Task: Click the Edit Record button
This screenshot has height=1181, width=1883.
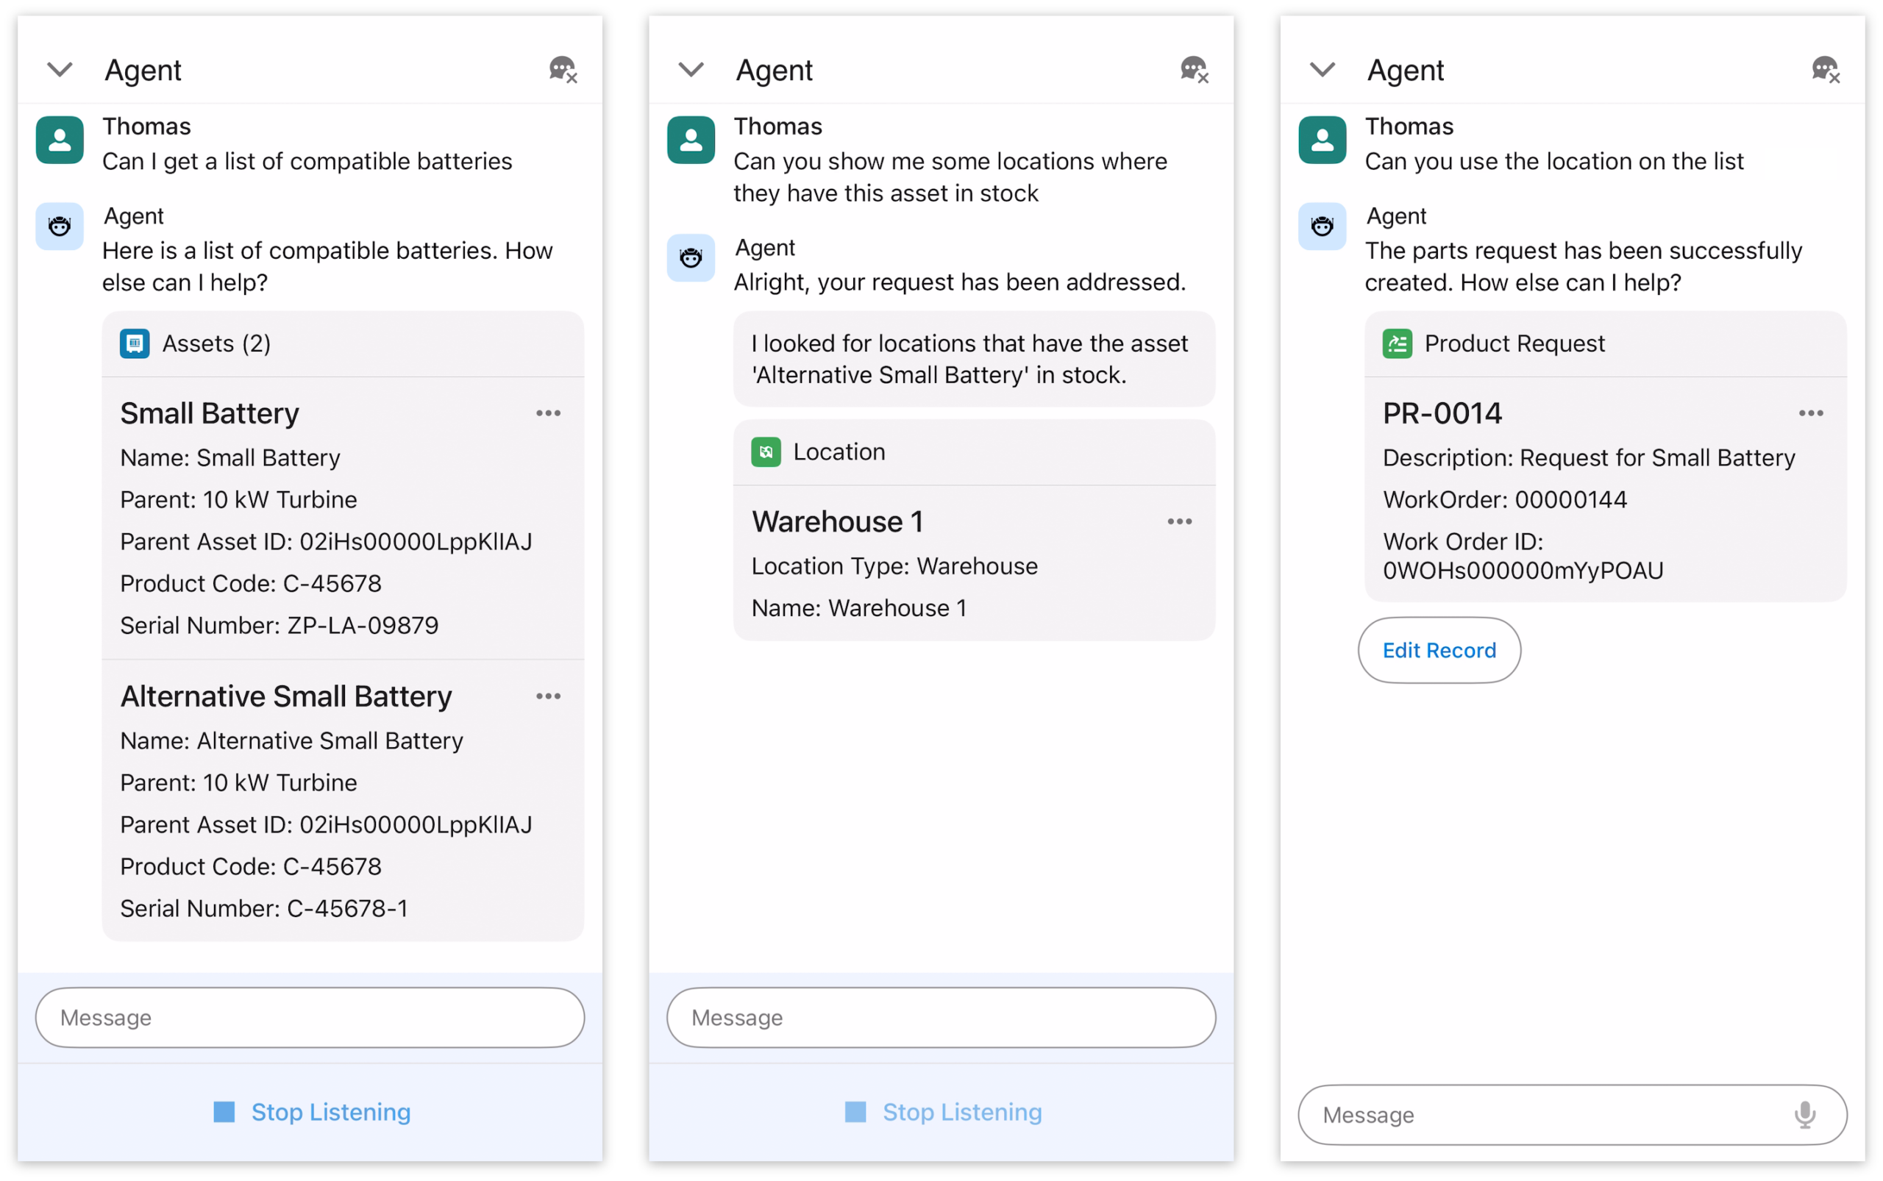Action: point(1439,650)
